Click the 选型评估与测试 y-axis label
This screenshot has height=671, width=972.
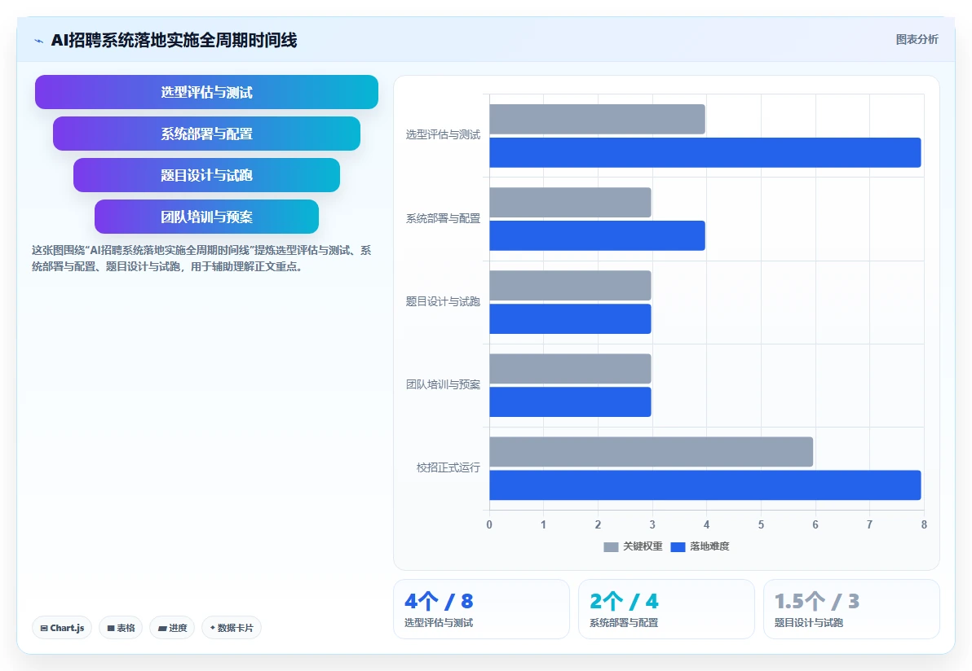click(x=443, y=135)
